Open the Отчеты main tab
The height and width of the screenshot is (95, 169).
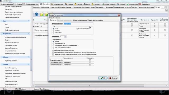click(x=18, y=4)
